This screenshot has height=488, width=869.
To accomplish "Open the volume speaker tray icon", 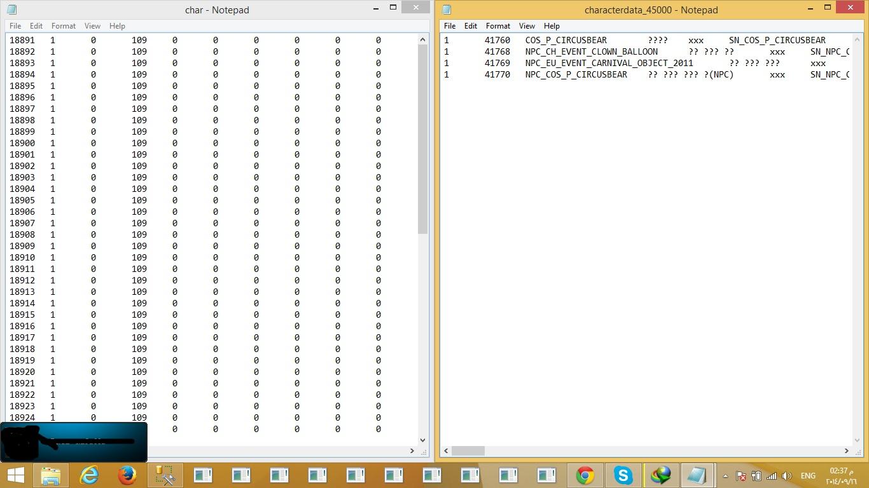I will click(787, 476).
